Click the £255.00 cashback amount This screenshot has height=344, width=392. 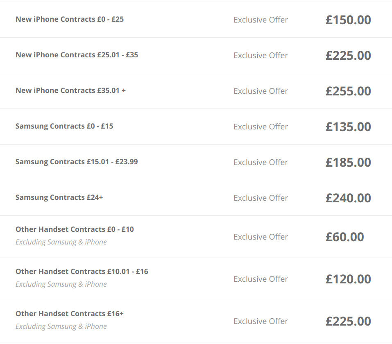point(348,91)
